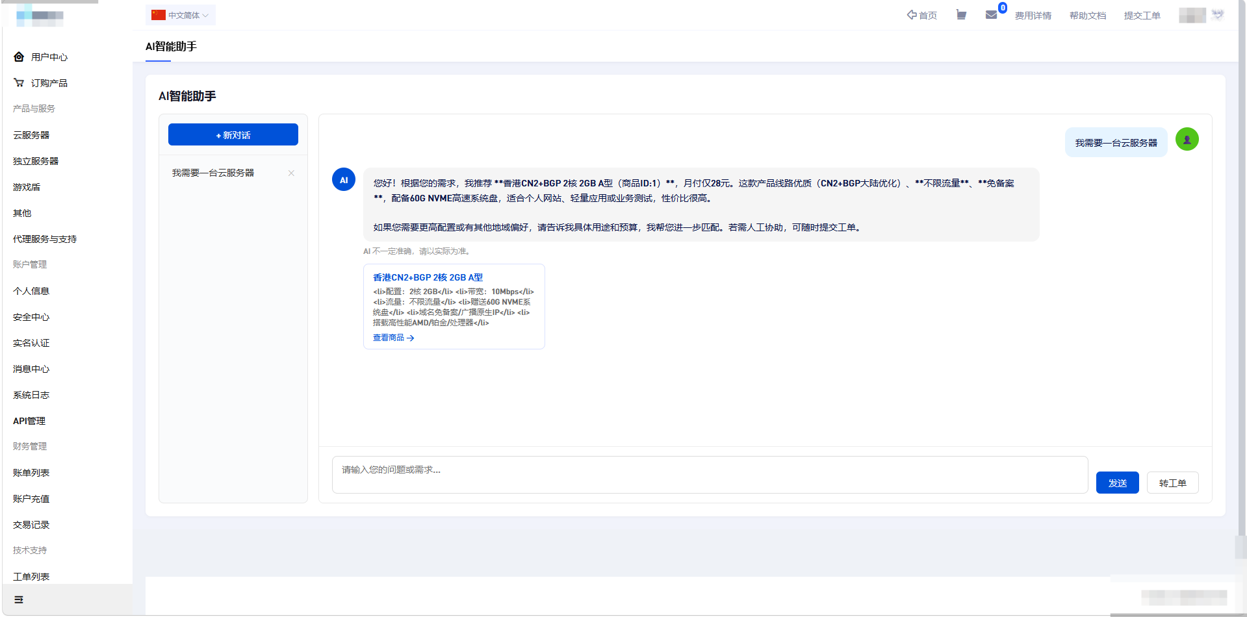Click the green user avatar in chat
Screen dimensions: 1247x617
click(x=1187, y=139)
